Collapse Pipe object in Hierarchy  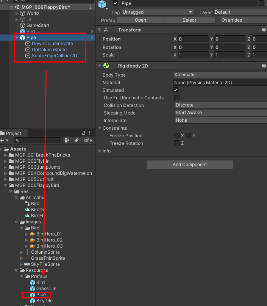(17, 38)
